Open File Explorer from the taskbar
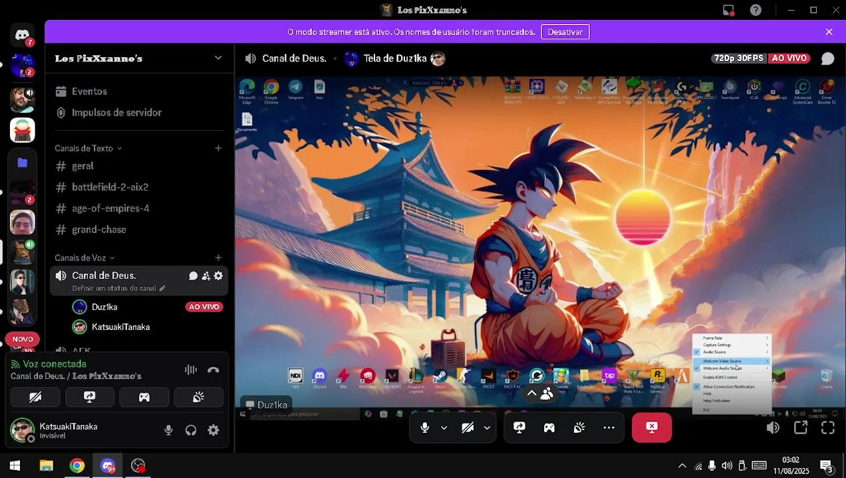The image size is (846, 478). [46, 465]
